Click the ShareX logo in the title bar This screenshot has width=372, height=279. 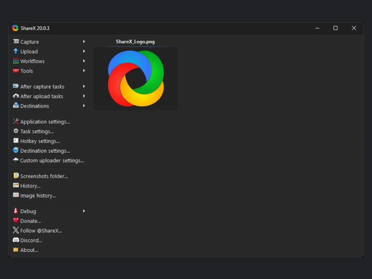tap(15, 28)
